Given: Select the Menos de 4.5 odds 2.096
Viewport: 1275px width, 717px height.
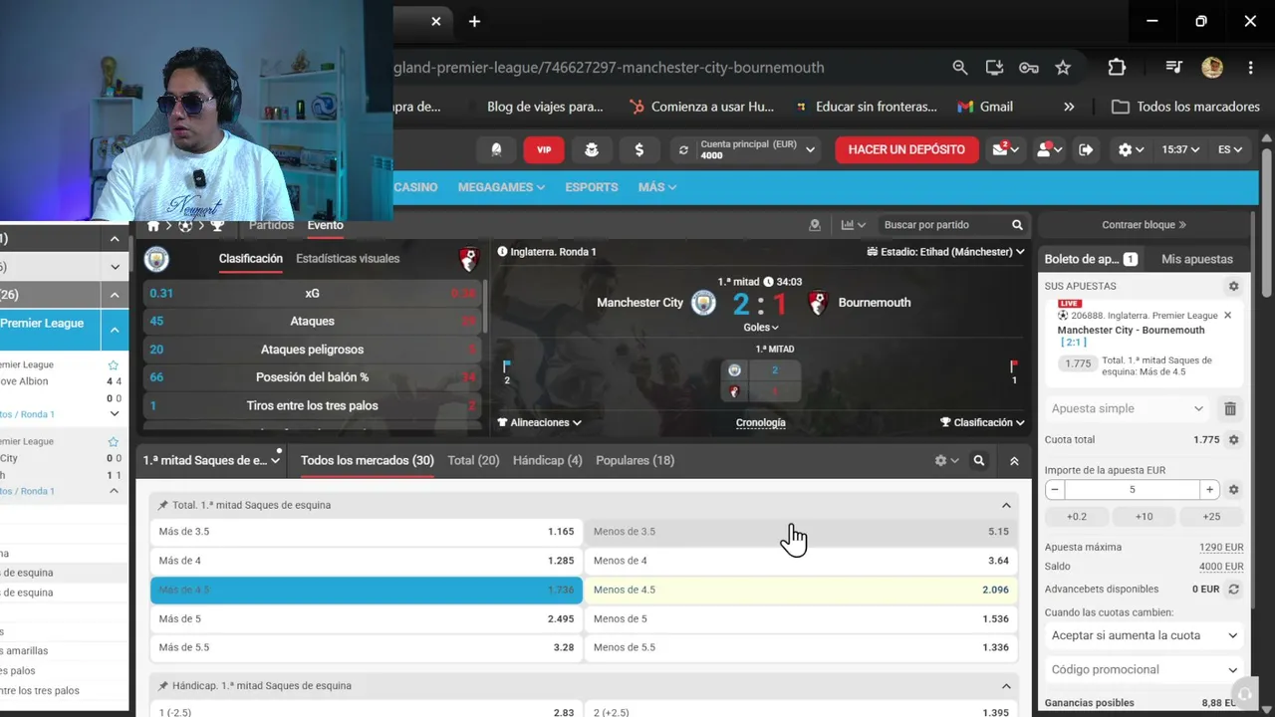Looking at the screenshot, I should click(x=801, y=590).
